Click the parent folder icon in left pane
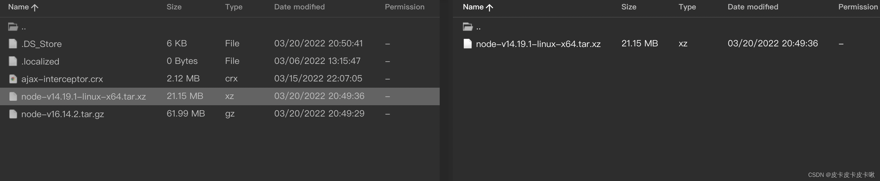 (x=13, y=26)
